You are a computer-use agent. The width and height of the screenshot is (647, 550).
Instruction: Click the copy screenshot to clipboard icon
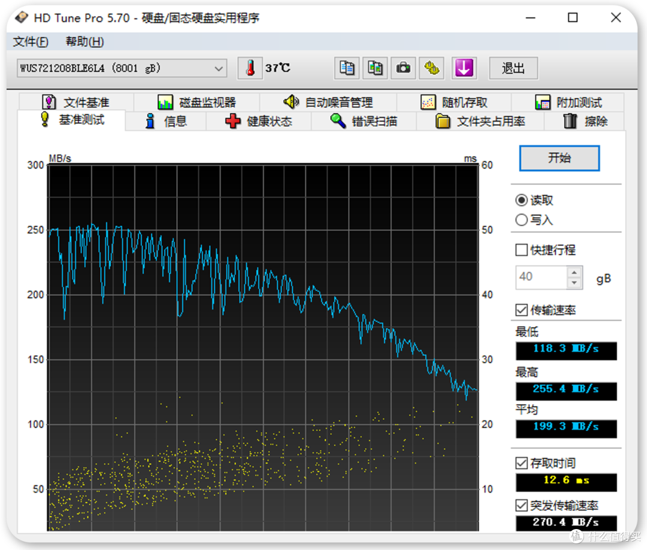[x=375, y=68]
